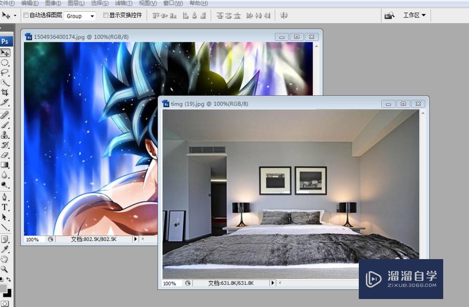
Task: Click zoom percentage field in timg (19).jpg window
Action: click(x=171, y=284)
